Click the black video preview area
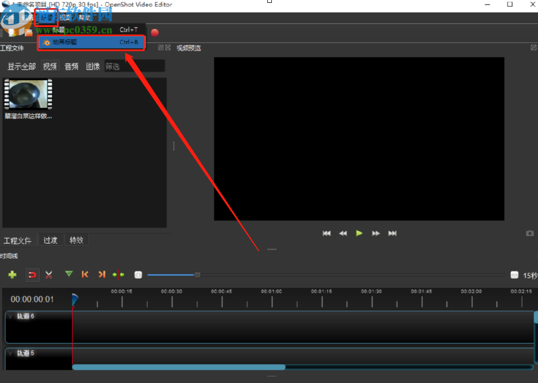The height and width of the screenshot is (383, 538). click(359, 139)
